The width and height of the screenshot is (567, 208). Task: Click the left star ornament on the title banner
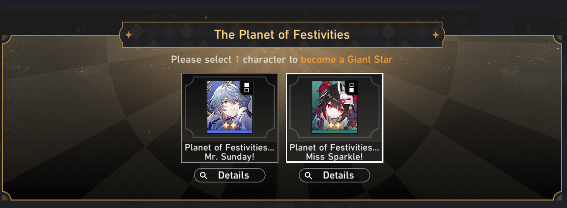pyautogui.click(x=128, y=35)
